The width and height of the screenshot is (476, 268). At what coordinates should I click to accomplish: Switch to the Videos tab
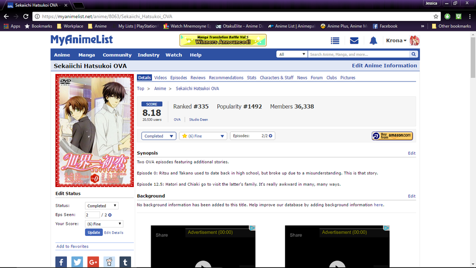[x=160, y=78]
